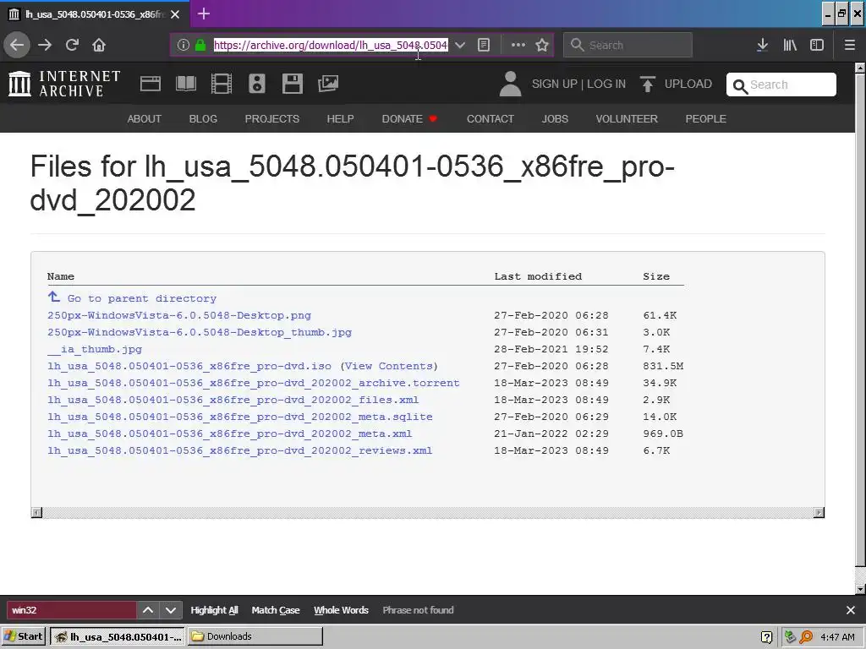Click the find bar win32 text field
This screenshot has width=866, height=649.
coord(71,610)
